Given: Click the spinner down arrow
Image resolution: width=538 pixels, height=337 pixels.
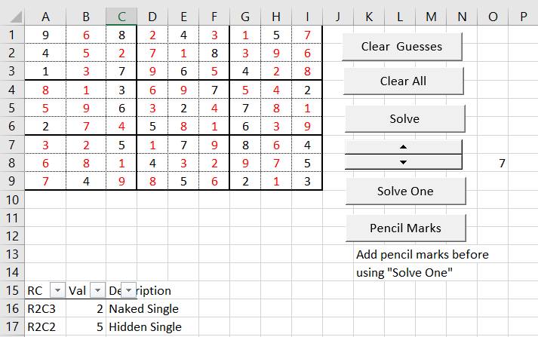Looking at the screenshot, I should 404,162.
